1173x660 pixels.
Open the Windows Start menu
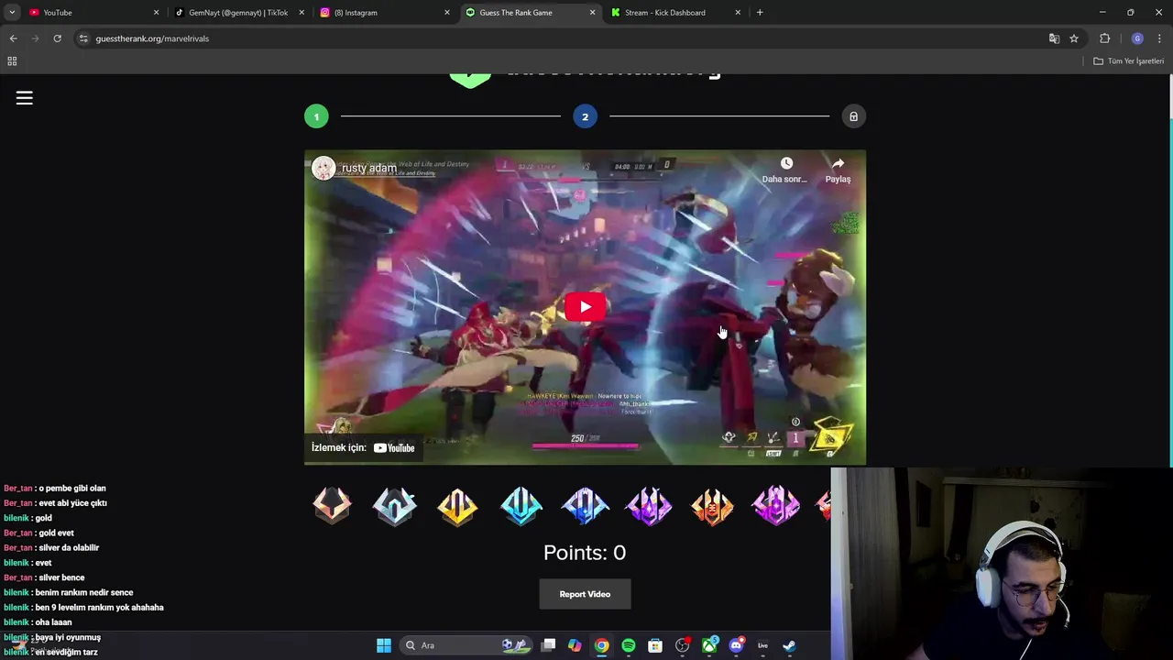384,645
